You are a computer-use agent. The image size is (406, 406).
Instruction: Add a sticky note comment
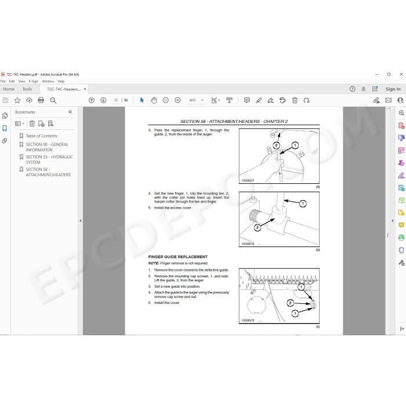coord(247,100)
